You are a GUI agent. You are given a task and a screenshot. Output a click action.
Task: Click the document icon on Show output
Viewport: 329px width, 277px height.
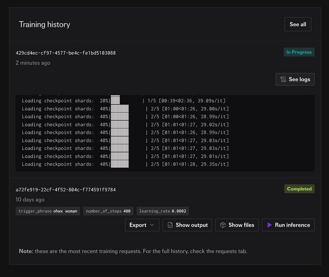click(170, 225)
